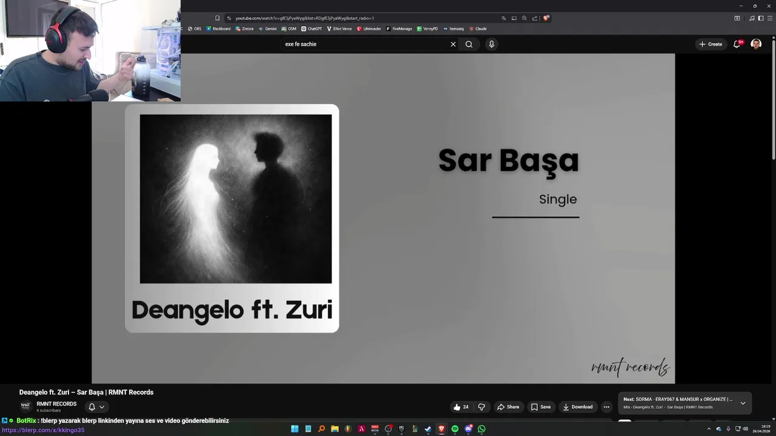Open the Gemini bookmark
Screen dimensions: 776x436
click(267, 28)
